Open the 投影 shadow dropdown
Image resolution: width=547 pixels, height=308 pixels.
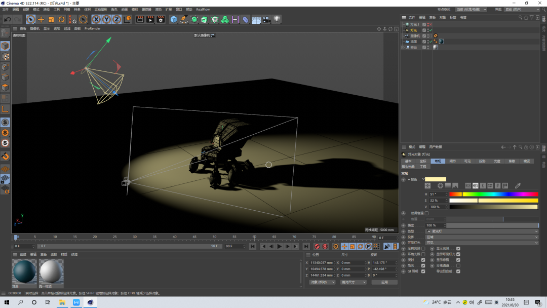tap(482, 237)
